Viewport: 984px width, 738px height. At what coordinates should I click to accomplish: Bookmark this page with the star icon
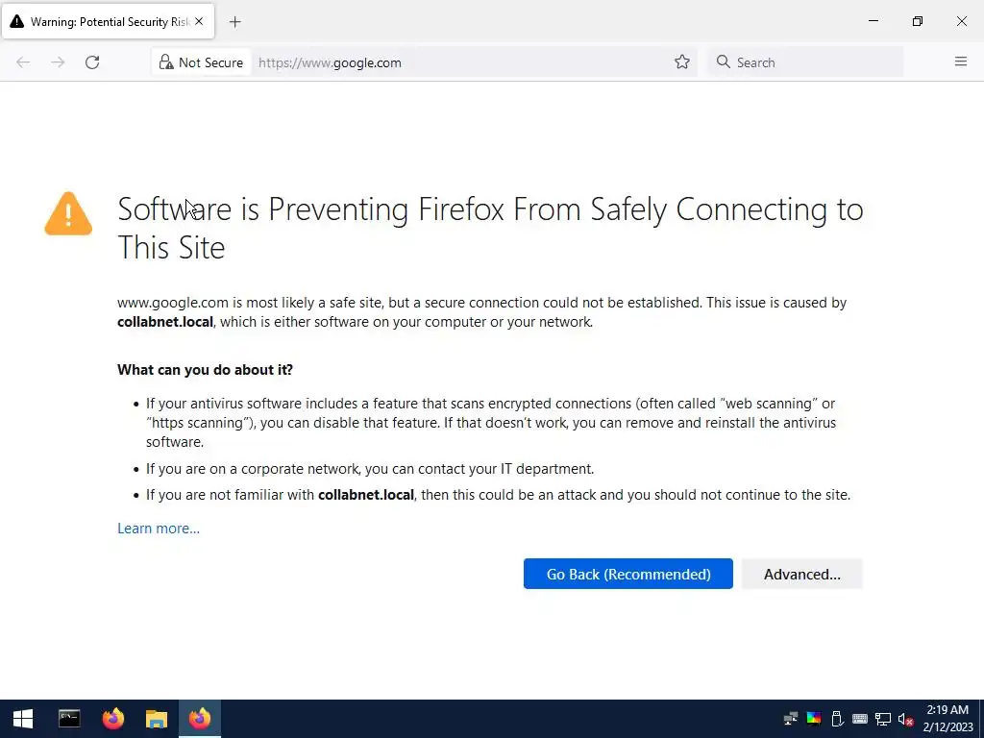pyautogui.click(x=682, y=62)
